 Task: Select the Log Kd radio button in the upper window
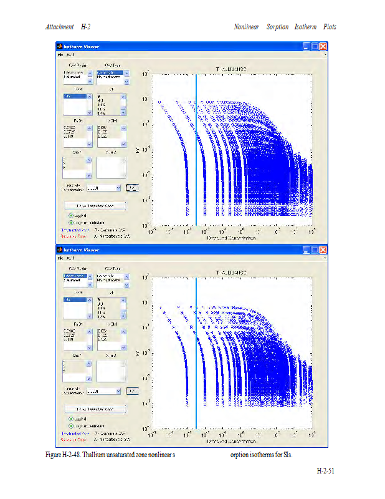pyautogui.click(x=71, y=215)
